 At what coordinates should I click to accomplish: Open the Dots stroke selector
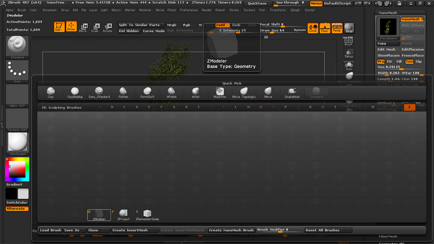[x=17, y=72]
